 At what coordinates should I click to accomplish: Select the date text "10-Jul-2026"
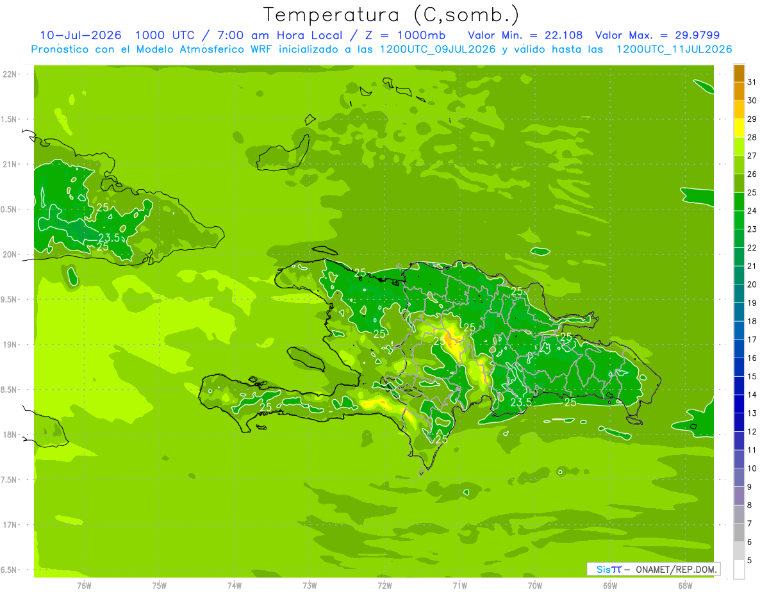tap(81, 35)
